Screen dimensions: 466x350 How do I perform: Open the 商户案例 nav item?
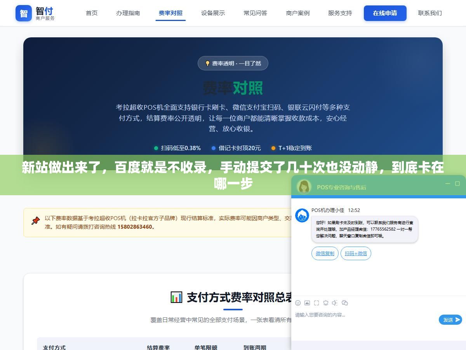pyautogui.click(x=298, y=13)
